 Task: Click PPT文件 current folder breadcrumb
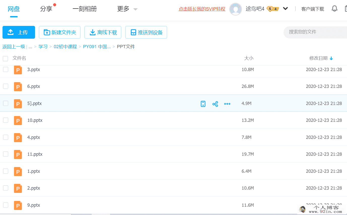(x=126, y=47)
